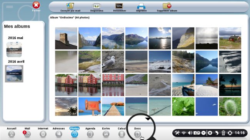Click the wifi icon in system tray
This screenshot has width=250, height=140.
(x=184, y=133)
